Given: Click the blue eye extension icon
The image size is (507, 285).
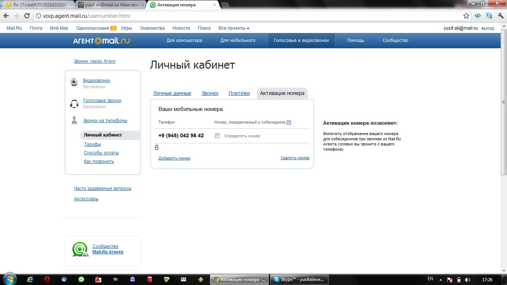Looking at the screenshot, I should coord(478,16).
